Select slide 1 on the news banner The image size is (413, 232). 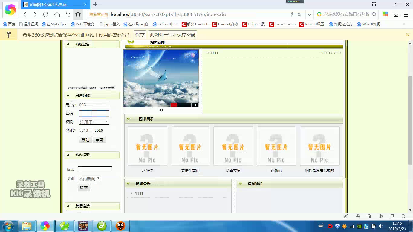point(174,105)
